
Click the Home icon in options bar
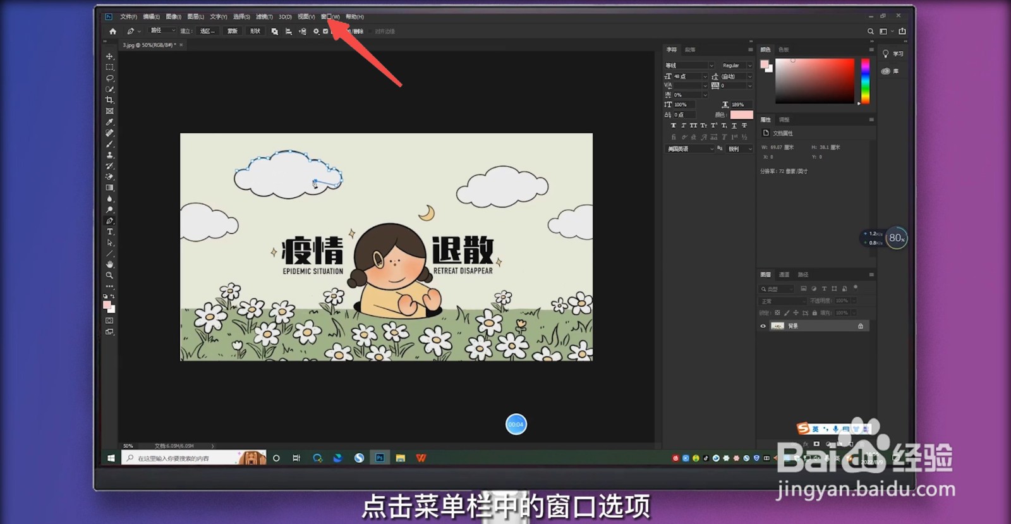(x=112, y=31)
